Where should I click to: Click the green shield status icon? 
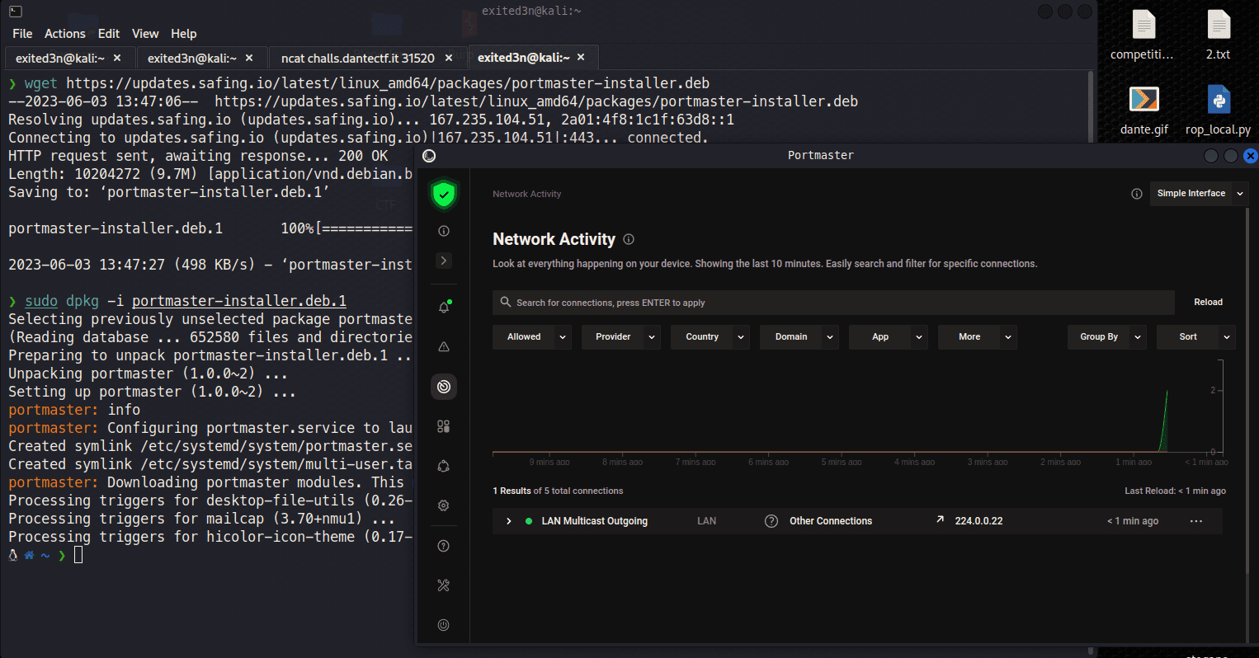click(444, 195)
